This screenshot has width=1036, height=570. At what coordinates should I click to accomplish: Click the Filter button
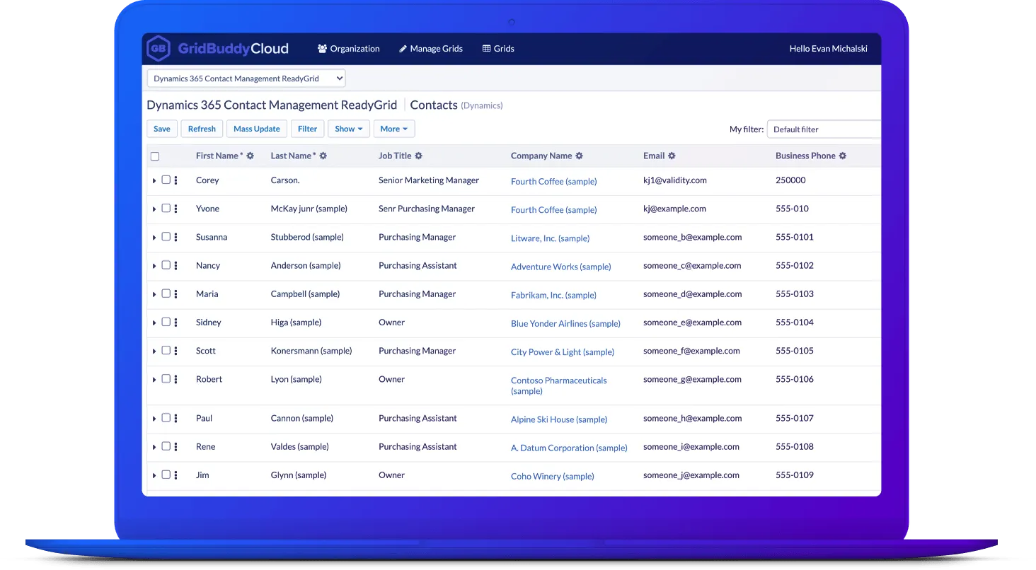pyautogui.click(x=308, y=129)
